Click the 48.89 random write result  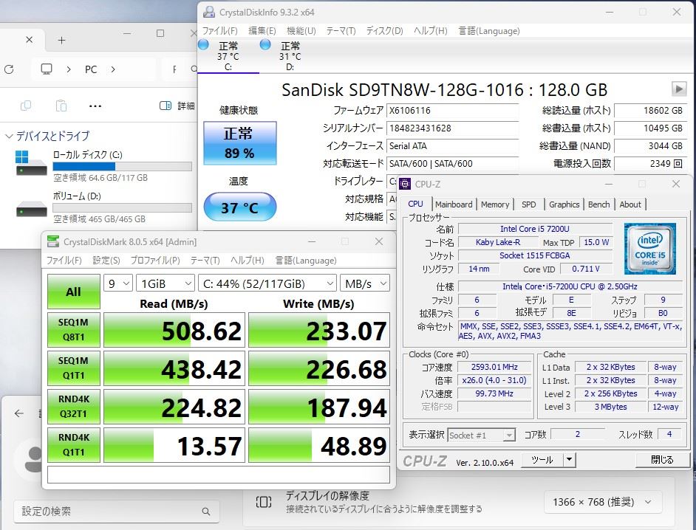319,445
